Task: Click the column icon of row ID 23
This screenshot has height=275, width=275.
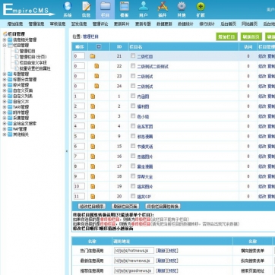Action: click(96, 76)
